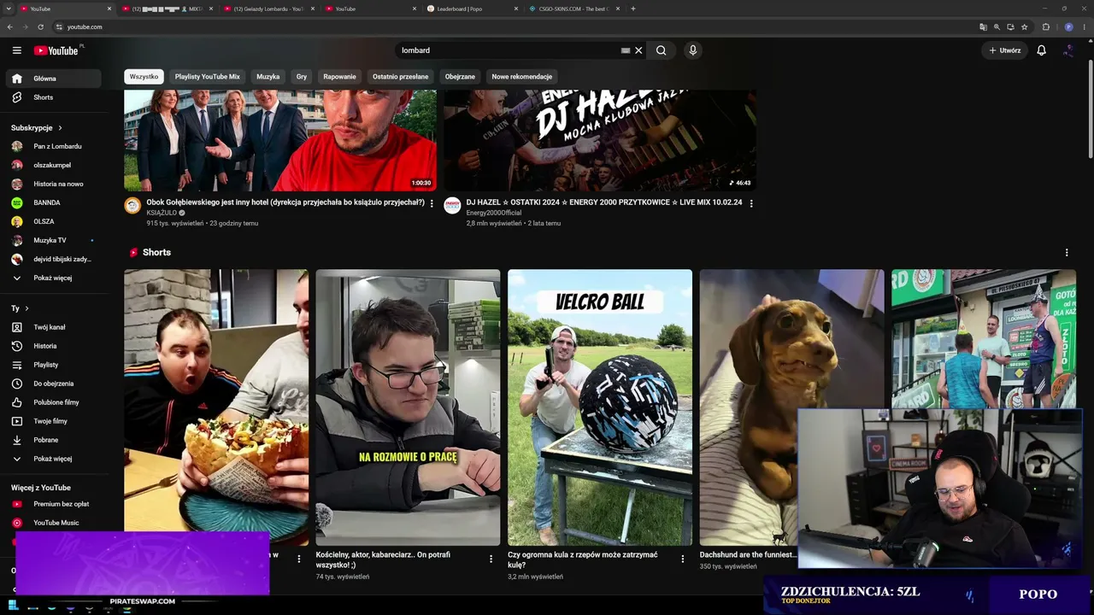Select the Obejrzane filter chip

460,77
